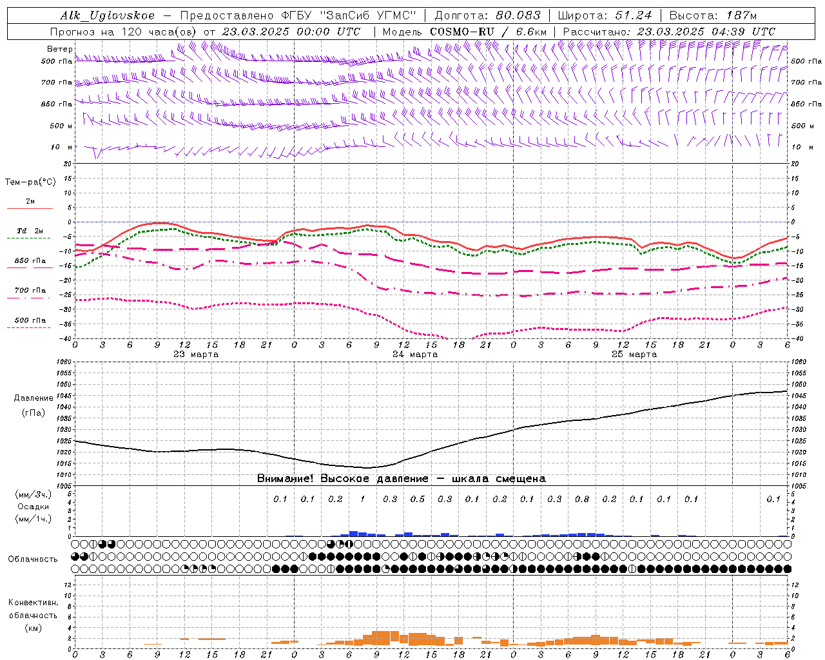This screenshot has width=825, height=660.
Task: Click the 'Облачность' cloud cover label
Action: click(x=33, y=559)
